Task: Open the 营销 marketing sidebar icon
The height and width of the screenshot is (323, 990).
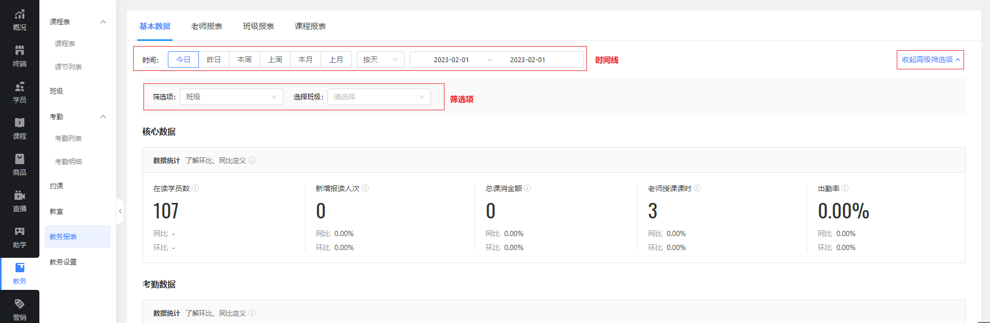Action: point(20,310)
